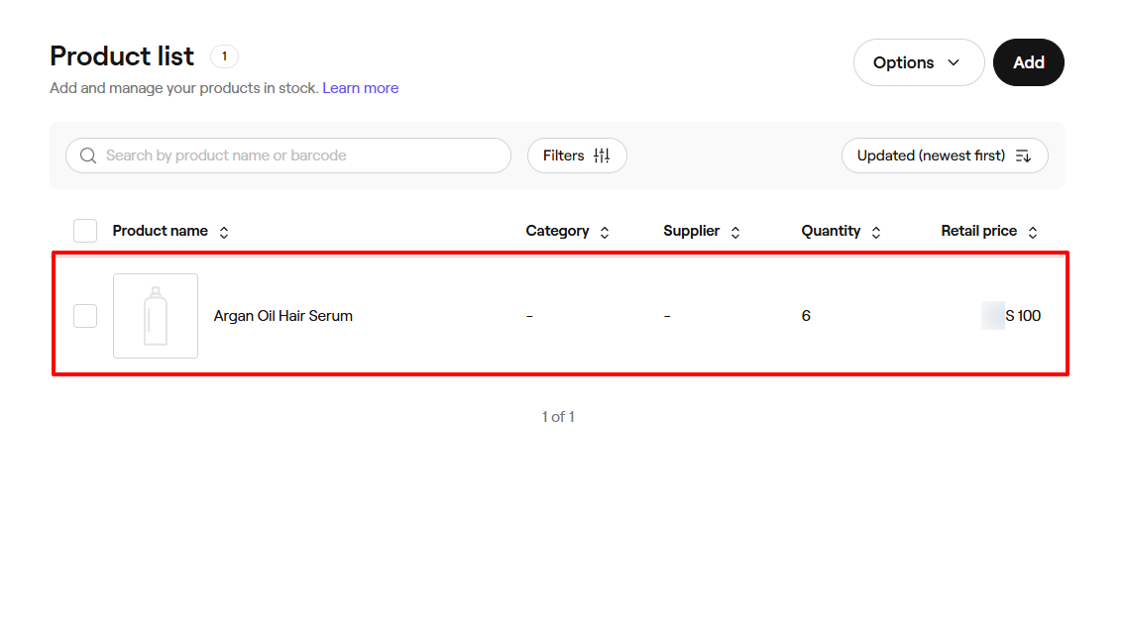Sort by Product name using its sort chevrons
Viewport: 1125px width, 624px height.
(224, 231)
